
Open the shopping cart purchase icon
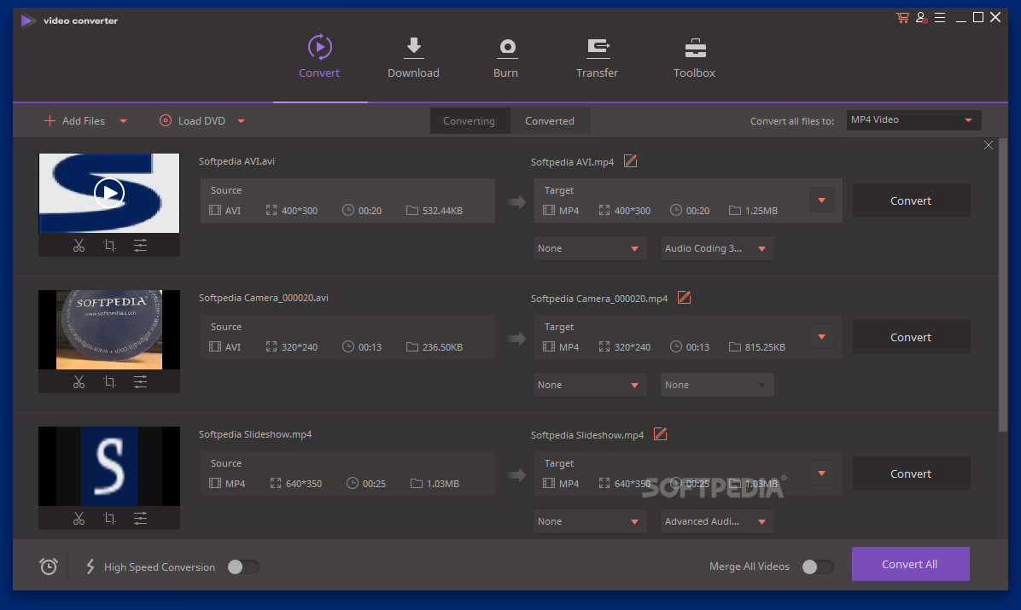click(x=901, y=17)
